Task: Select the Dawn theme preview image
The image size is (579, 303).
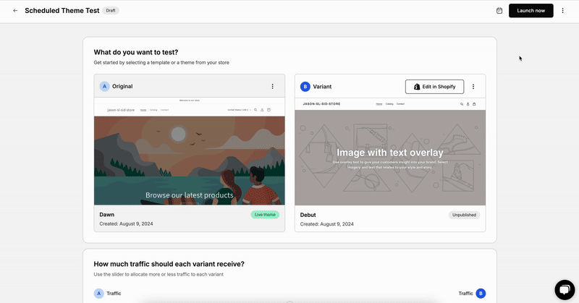Action: click(x=190, y=159)
